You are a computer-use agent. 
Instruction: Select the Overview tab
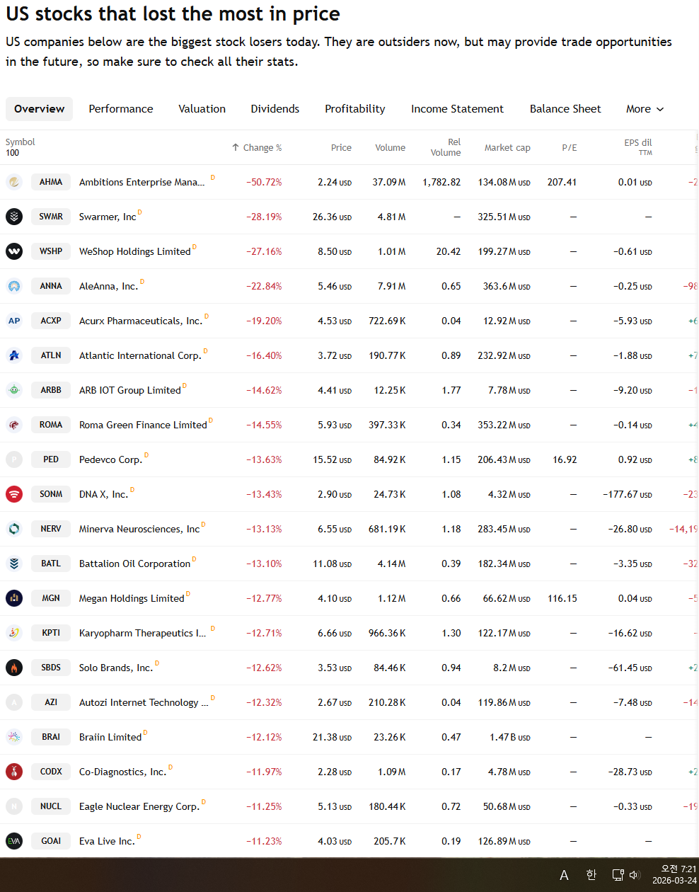39,109
